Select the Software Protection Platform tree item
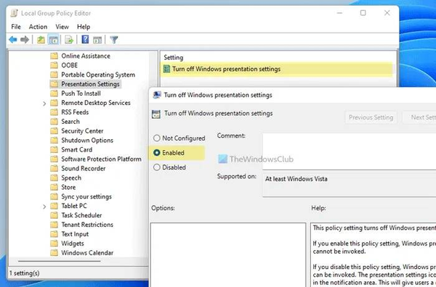Screen dimensions: 436x287 [101, 159]
